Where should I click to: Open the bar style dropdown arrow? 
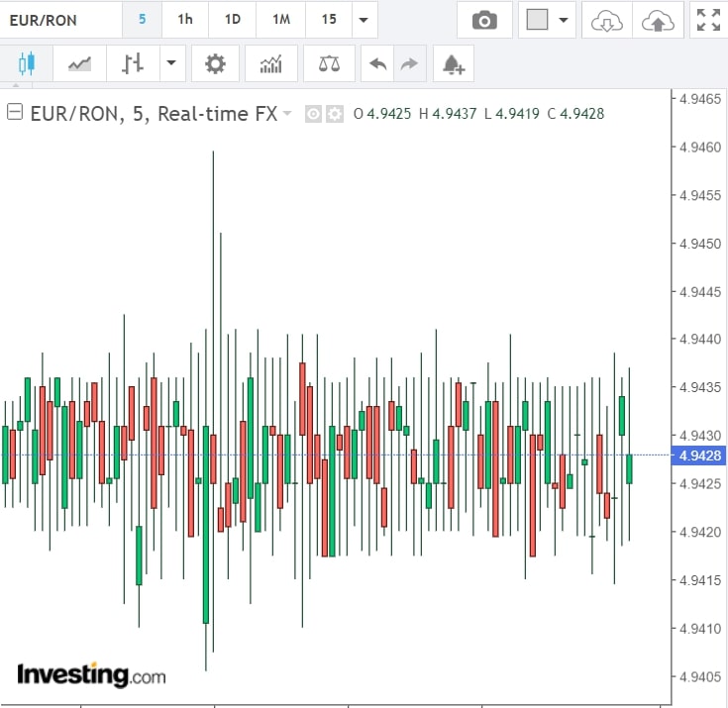(170, 64)
